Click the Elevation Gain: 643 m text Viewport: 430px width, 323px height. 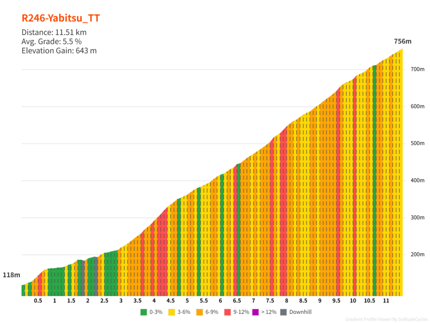click(x=59, y=51)
